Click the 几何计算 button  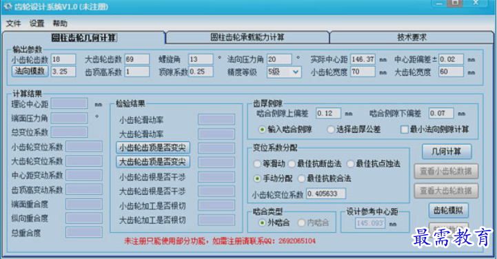point(446,152)
